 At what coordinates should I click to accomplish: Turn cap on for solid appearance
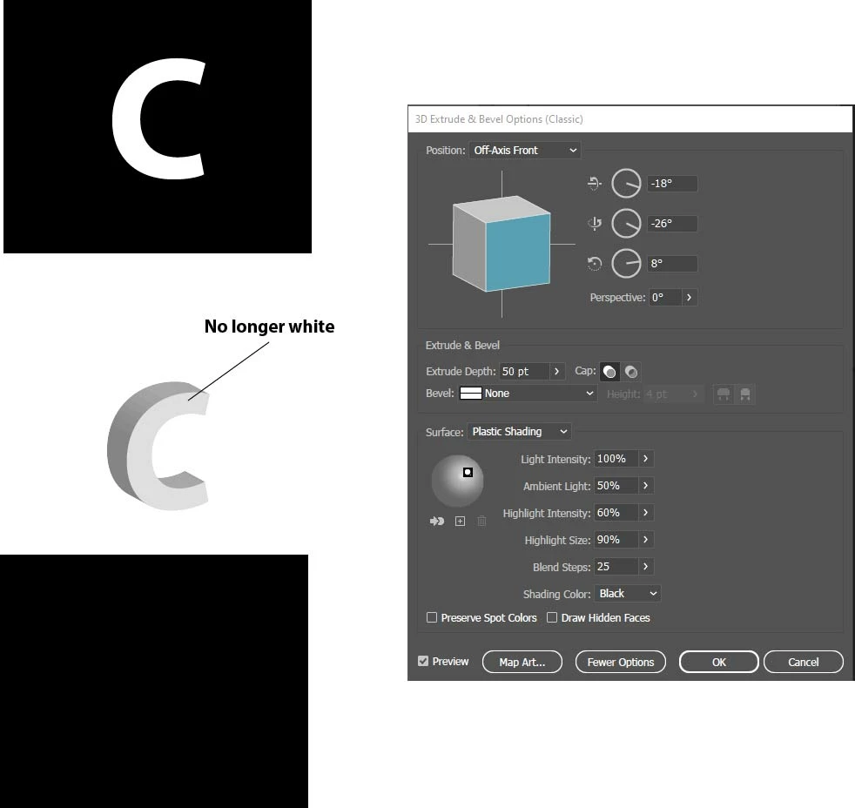coord(609,372)
